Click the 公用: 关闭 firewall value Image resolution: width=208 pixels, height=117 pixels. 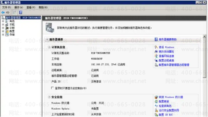coord(97,103)
